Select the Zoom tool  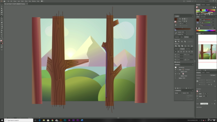[x=2, y=37]
